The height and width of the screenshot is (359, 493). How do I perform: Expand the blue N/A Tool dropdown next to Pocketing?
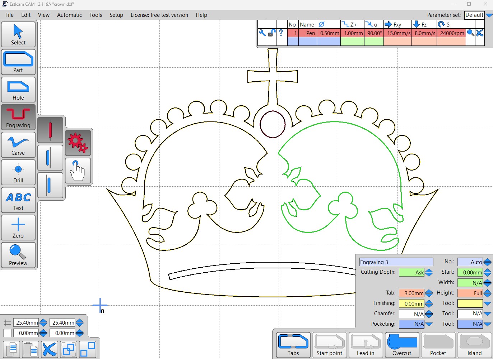pyautogui.click(x=487, y=324)
